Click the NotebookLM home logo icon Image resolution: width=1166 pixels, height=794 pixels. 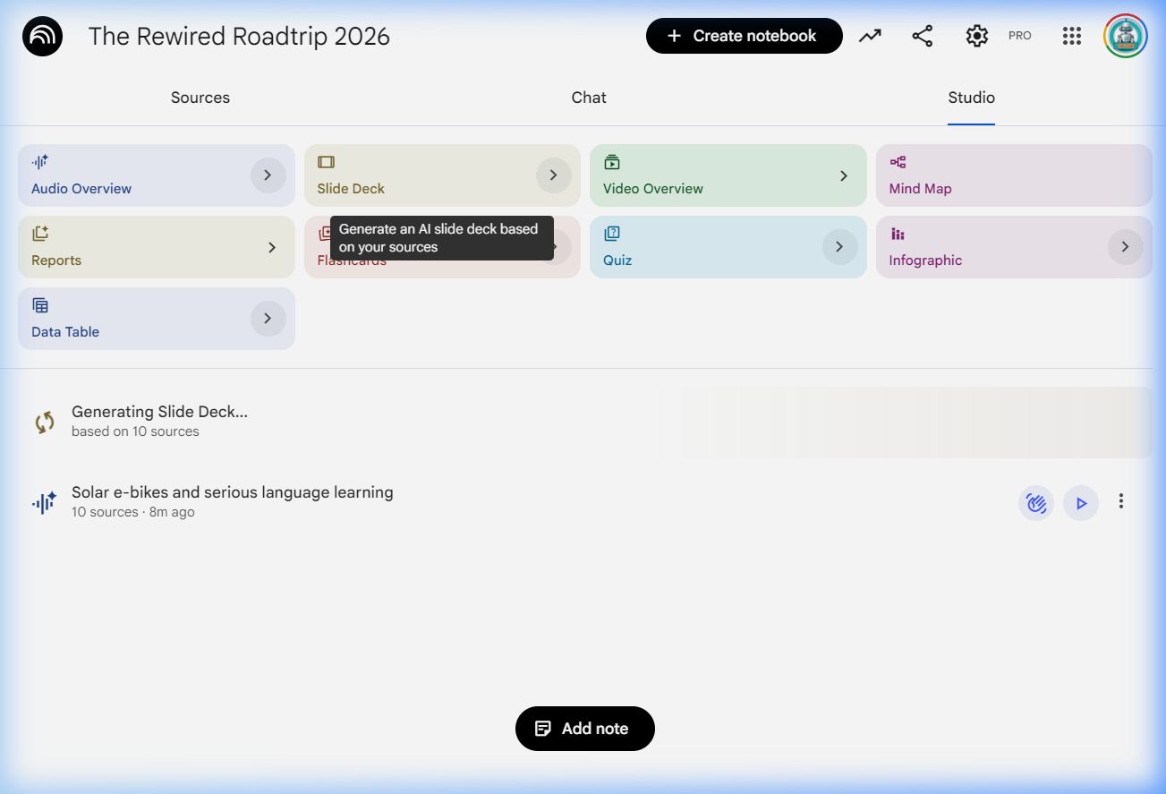tap(42, 37)
